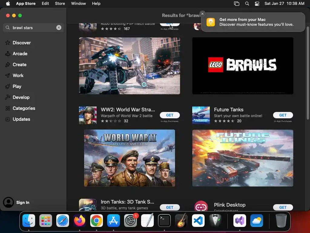Launch Google Chrome from the Dock
The width and height of the screenshot is (310, 233).
[x=97, y=221]
